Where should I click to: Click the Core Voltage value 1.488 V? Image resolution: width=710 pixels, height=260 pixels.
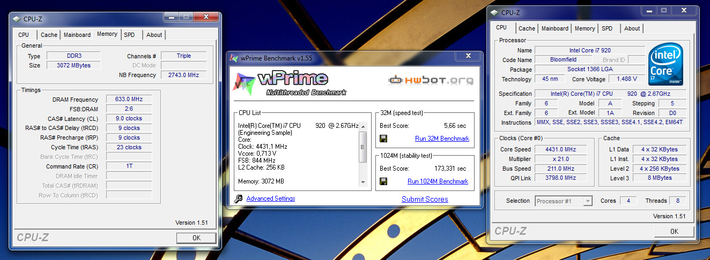[x=626, y=79]
